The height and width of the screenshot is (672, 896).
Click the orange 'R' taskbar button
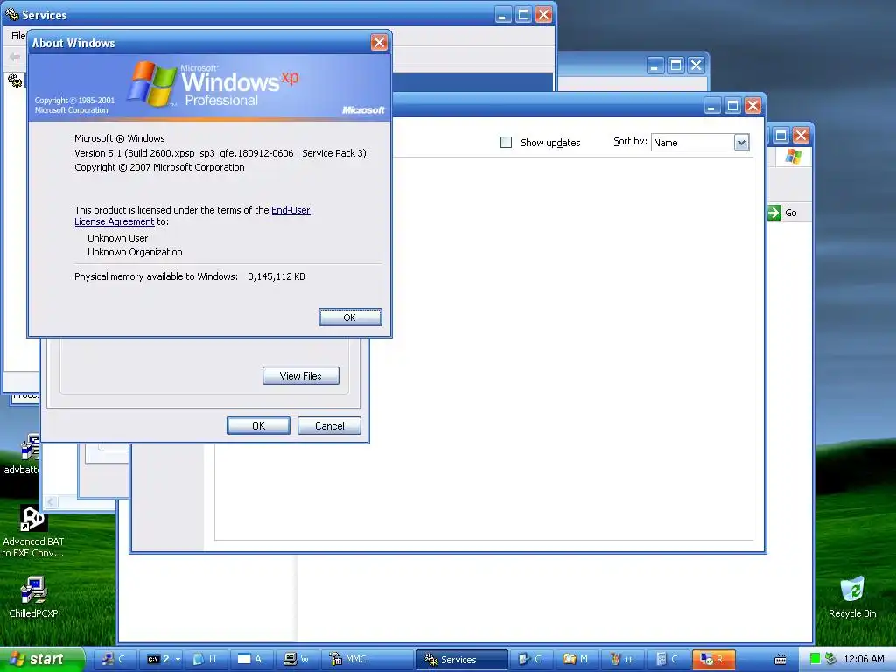coord(713,659)
